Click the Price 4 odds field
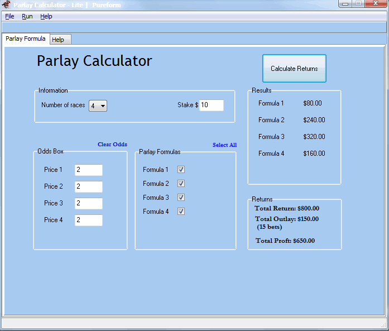This screenshot has height=331, width=389. click(88, 220)
